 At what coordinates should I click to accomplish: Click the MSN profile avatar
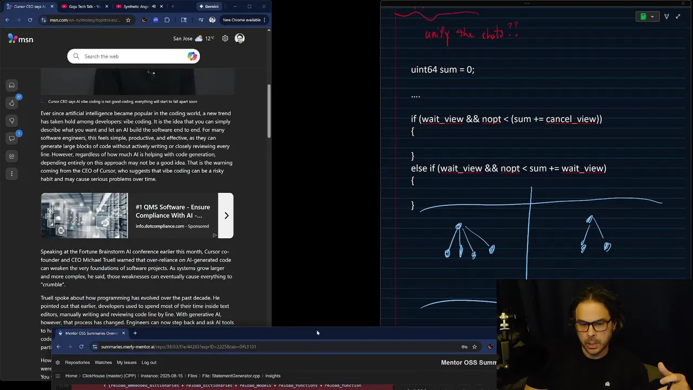[240, 38]
